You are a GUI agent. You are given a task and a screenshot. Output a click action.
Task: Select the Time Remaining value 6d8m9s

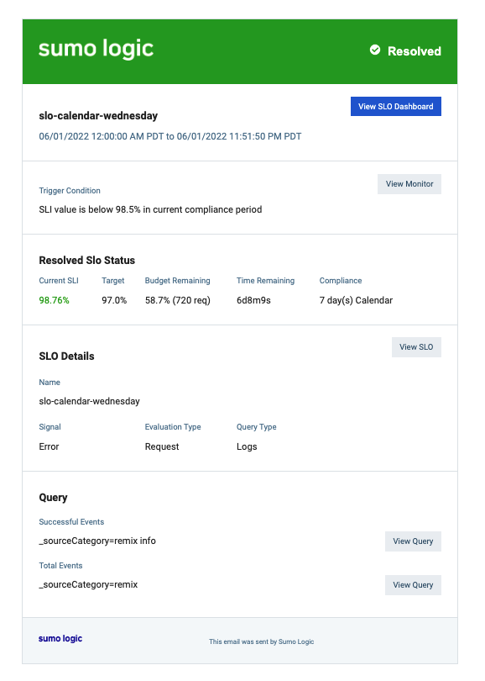tap(253, 299)
